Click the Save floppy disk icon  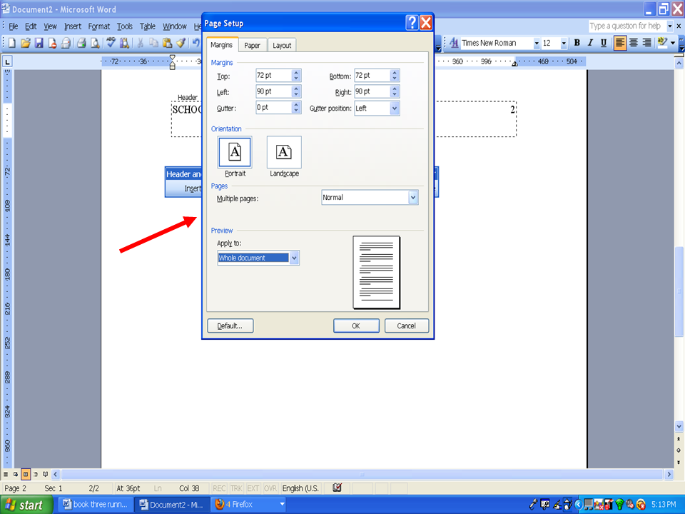point(39,43)
